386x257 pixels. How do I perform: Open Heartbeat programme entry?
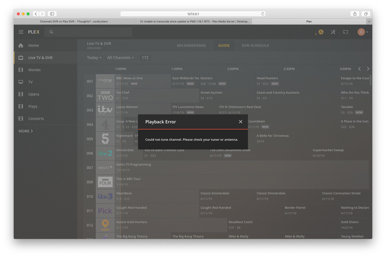point(157,196)
